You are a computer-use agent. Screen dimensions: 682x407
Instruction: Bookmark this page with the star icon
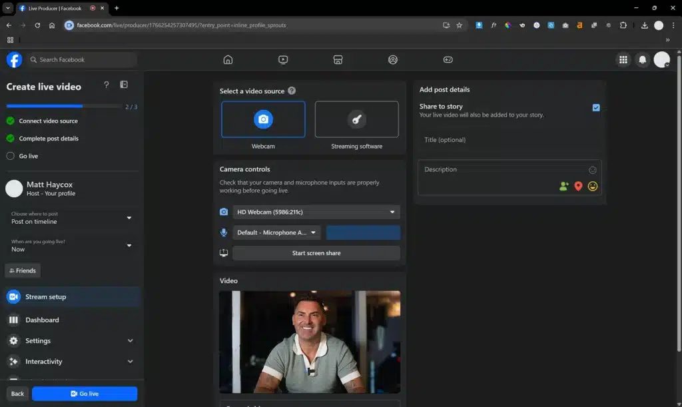(460, 25)
